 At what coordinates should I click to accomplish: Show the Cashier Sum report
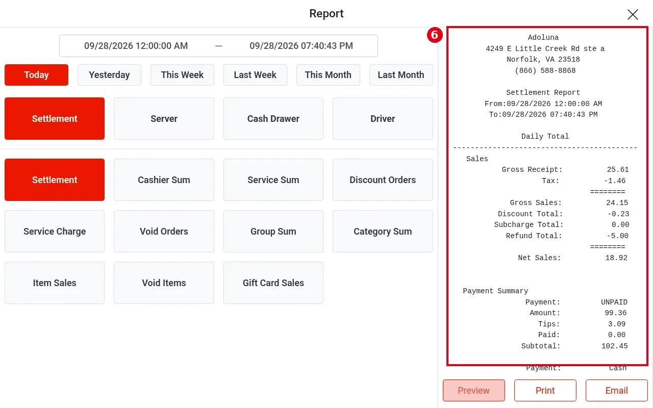[x=164, y=180]
